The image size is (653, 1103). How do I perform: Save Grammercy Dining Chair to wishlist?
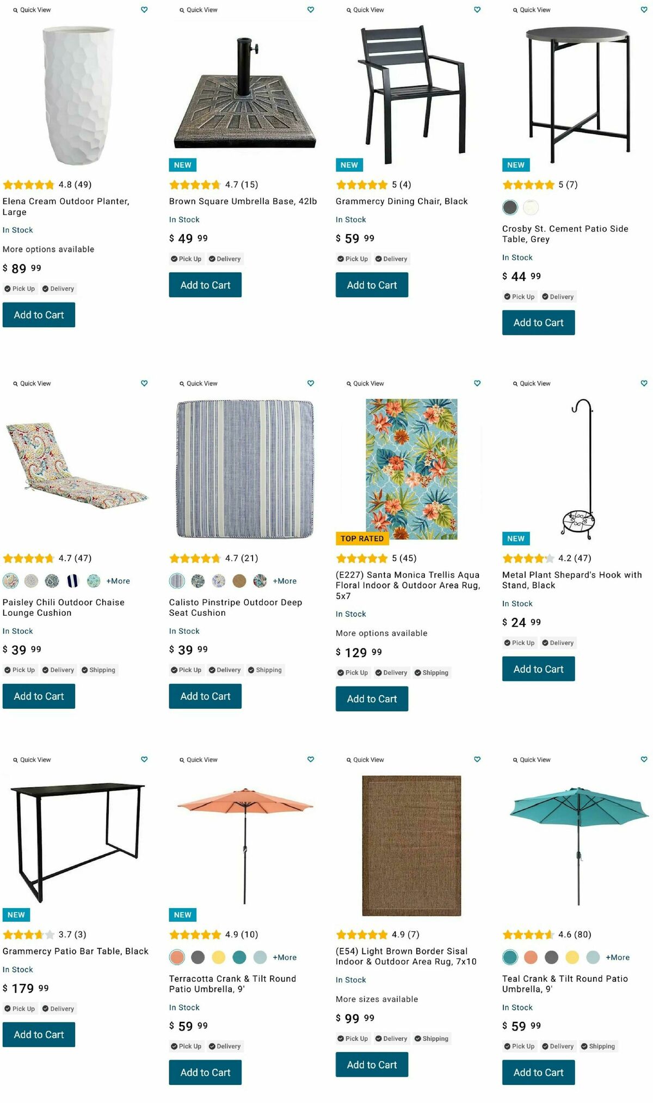477,10
